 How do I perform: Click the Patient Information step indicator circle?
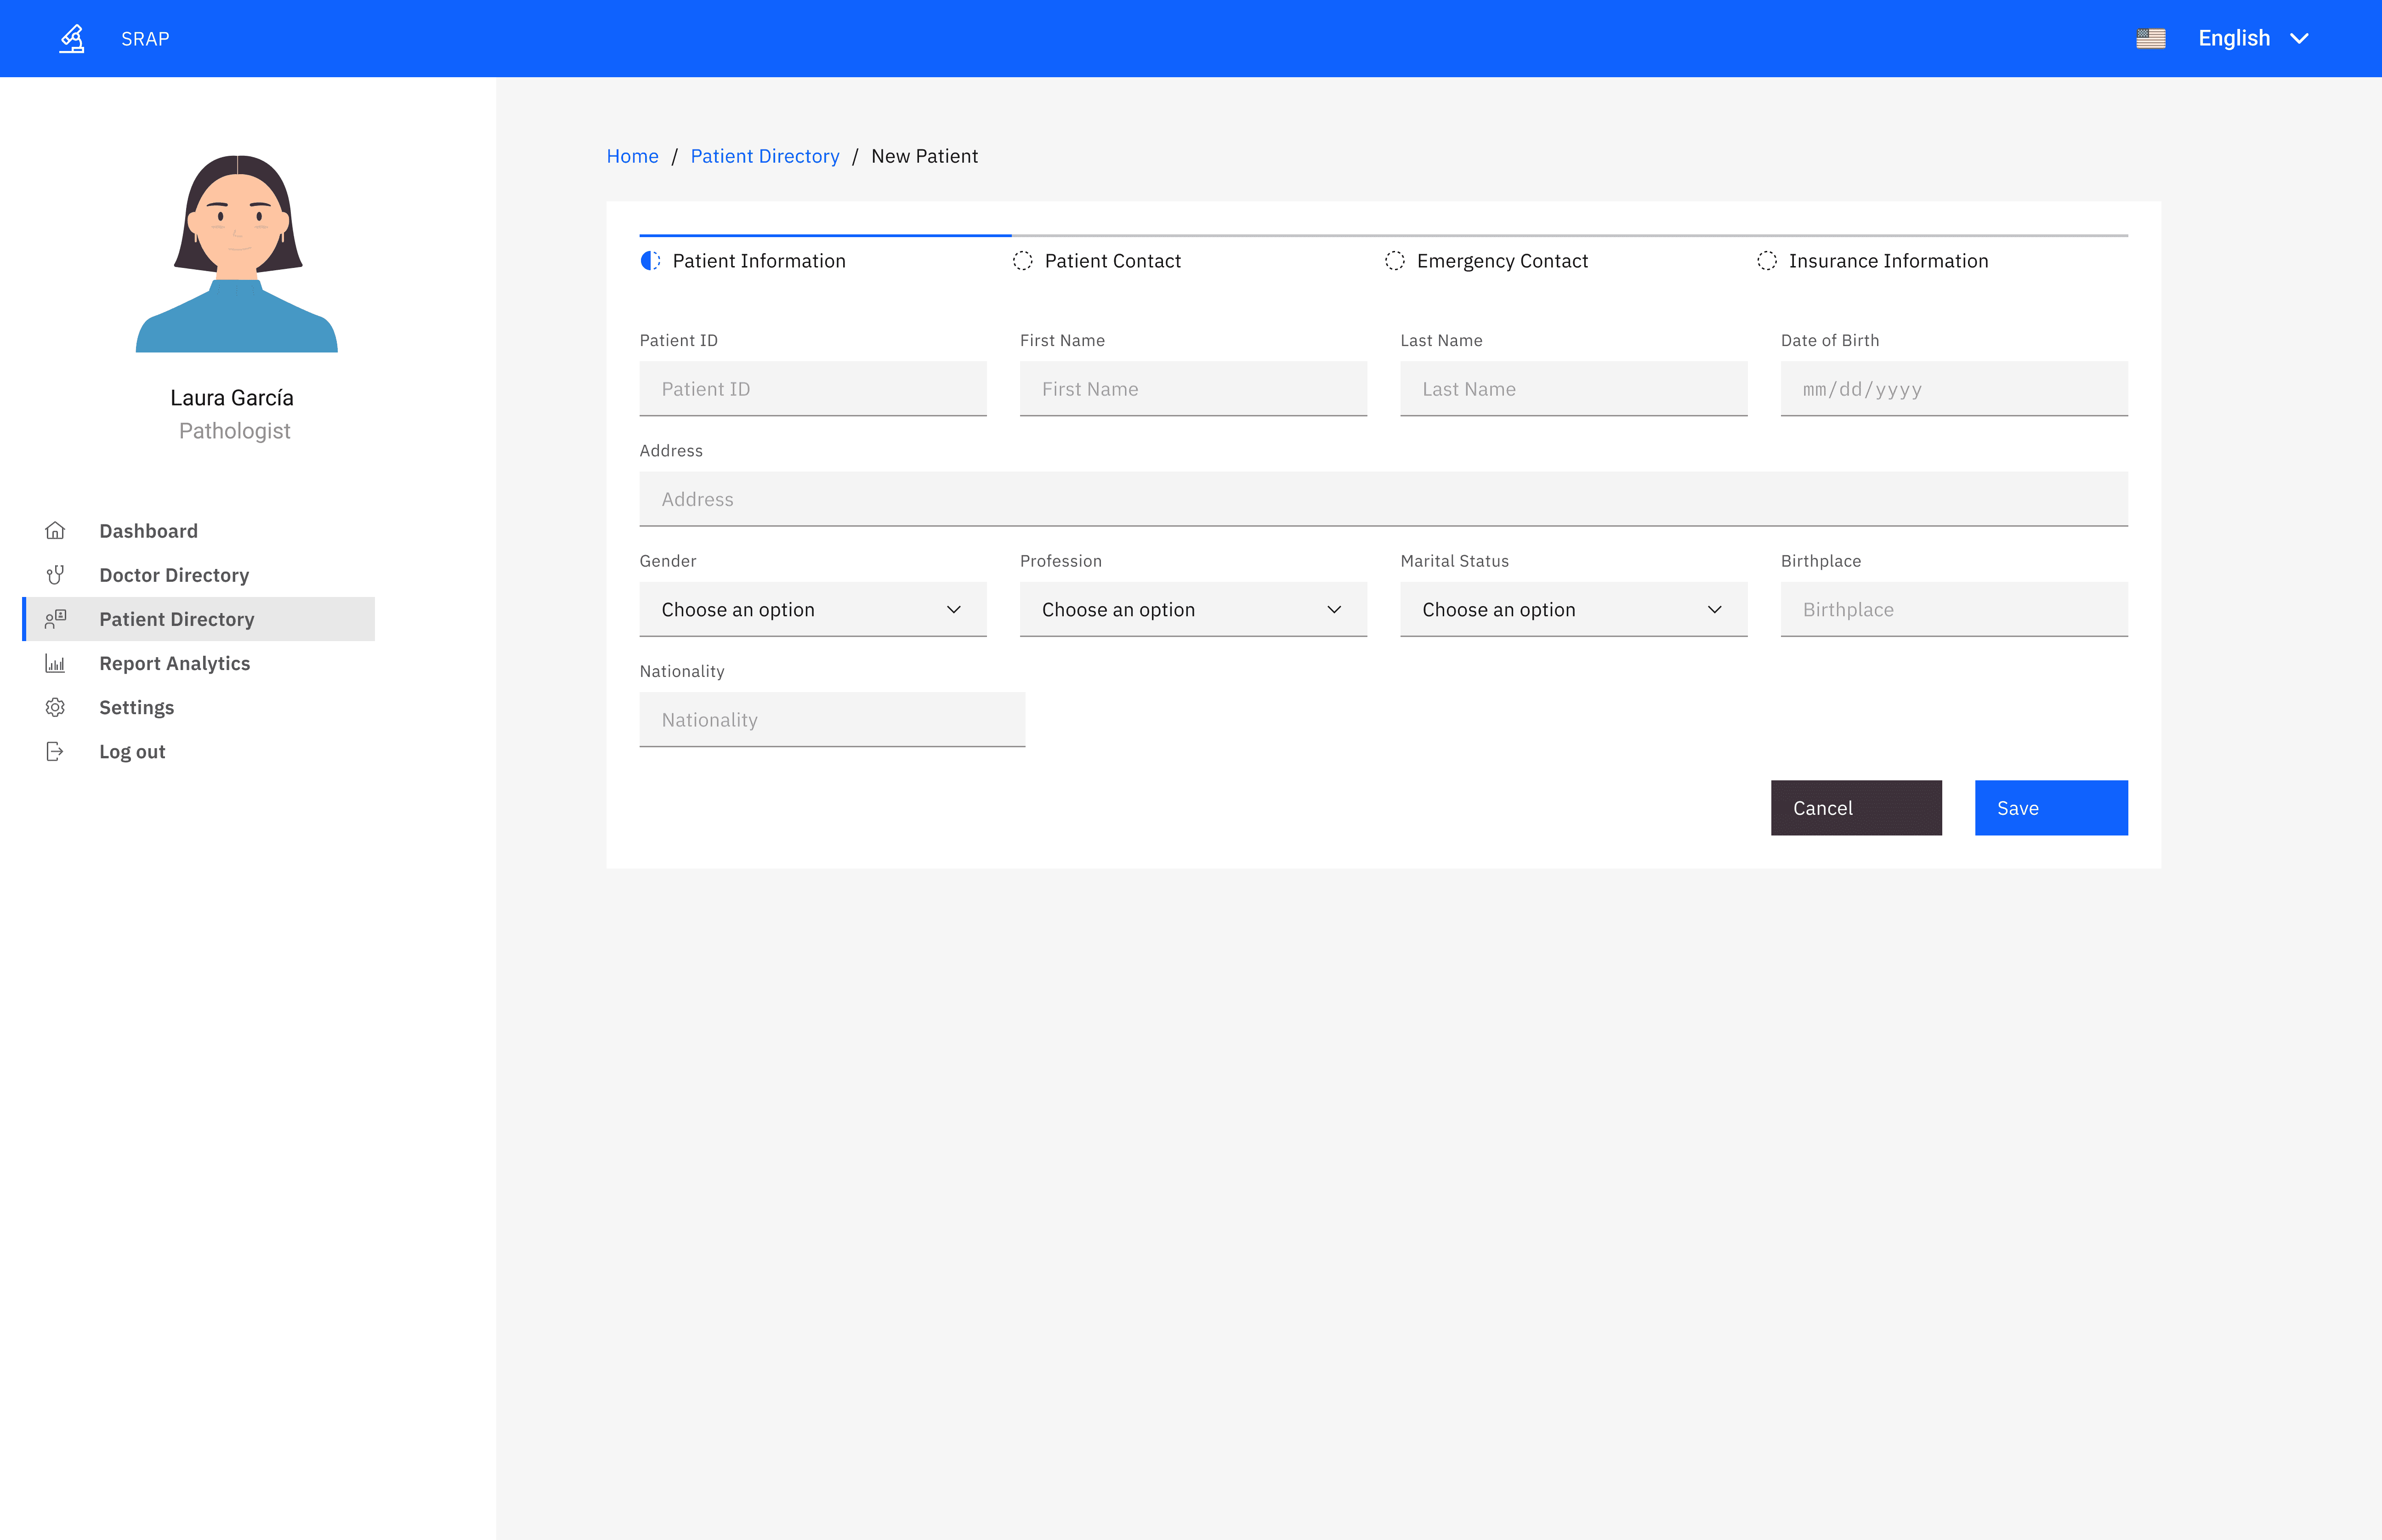pyautogui.click(x=651, y=260)
